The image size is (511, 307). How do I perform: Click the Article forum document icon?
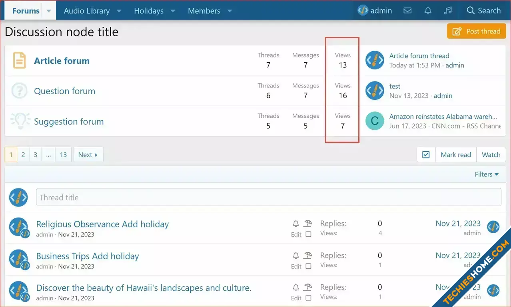(19, 60)
